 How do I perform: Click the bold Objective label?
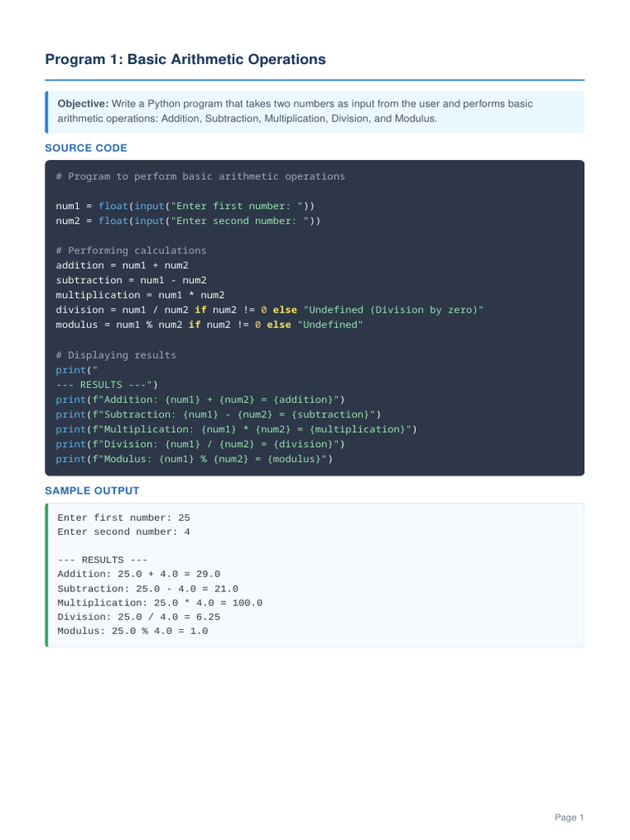pos(83,104)
